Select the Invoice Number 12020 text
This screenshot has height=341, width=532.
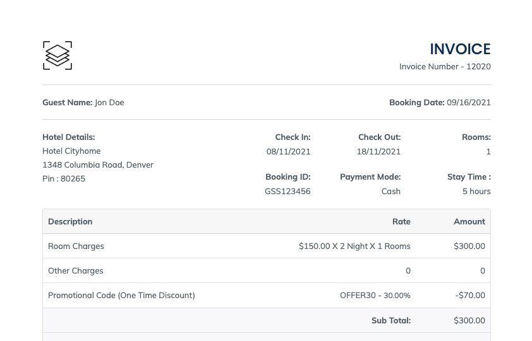pyautogui.click(x=445, y=67)
